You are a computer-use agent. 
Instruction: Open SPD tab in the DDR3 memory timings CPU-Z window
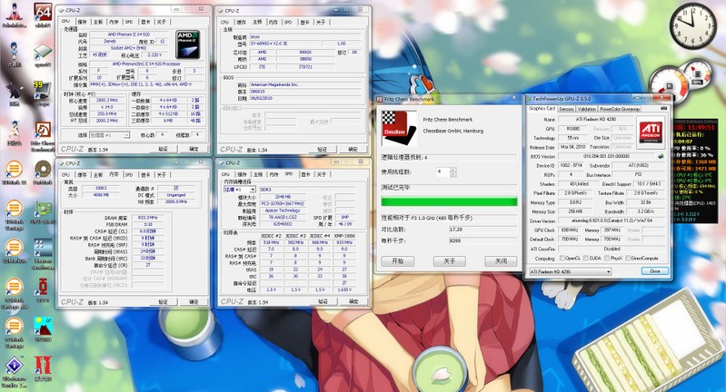tap(129, 175)
